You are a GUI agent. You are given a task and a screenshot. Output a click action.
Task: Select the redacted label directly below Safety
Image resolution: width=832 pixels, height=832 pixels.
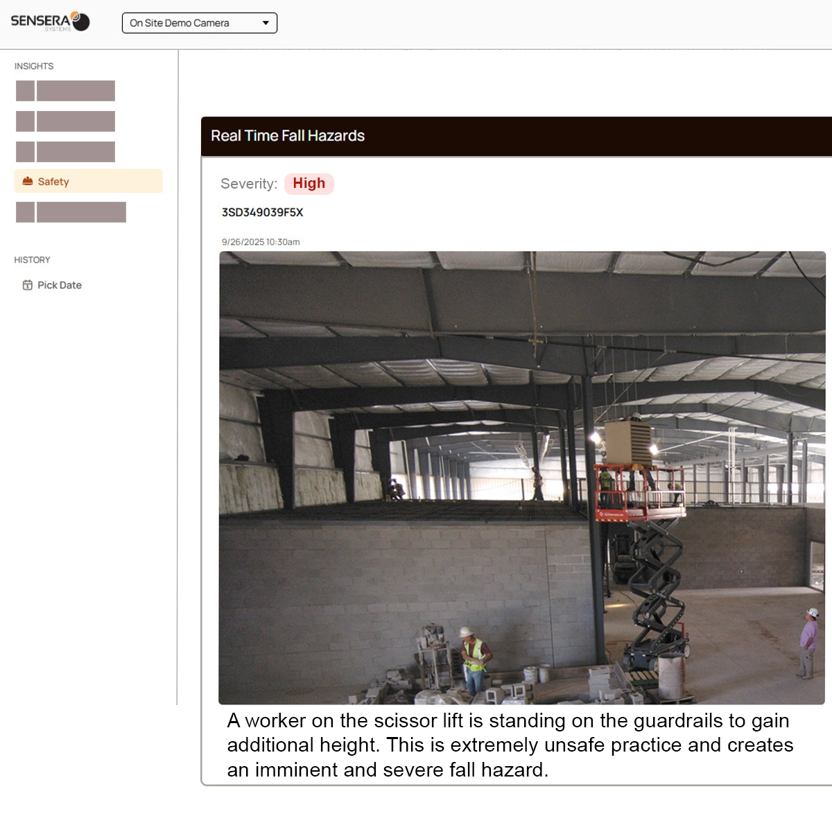click(81, 212)
